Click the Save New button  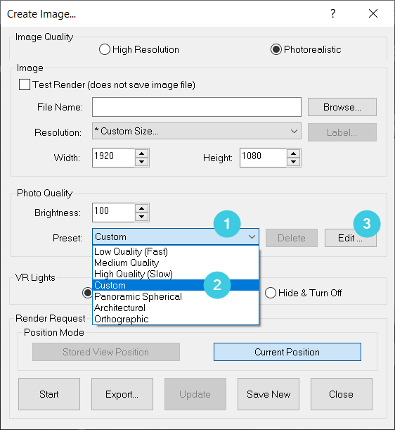click(x=268, y=394)
